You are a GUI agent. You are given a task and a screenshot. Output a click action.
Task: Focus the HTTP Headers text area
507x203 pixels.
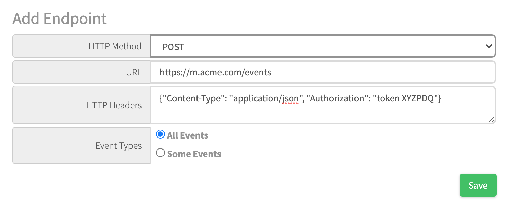[323, 105]
